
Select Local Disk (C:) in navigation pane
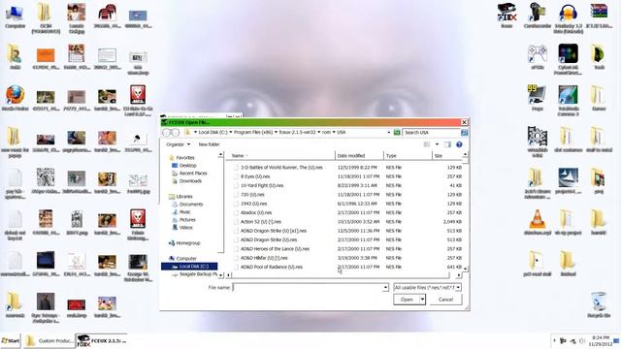point(189,267)
